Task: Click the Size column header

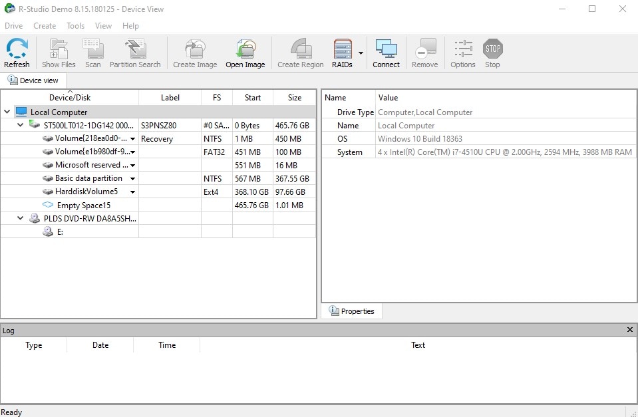Action: click(295, 98)
